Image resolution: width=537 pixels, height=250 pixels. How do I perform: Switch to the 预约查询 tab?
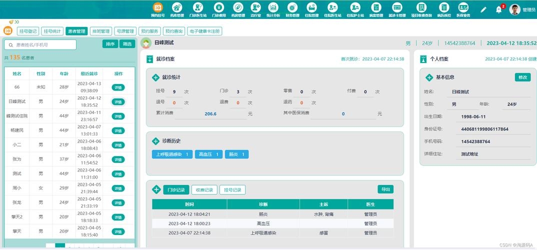pos(174,31)
